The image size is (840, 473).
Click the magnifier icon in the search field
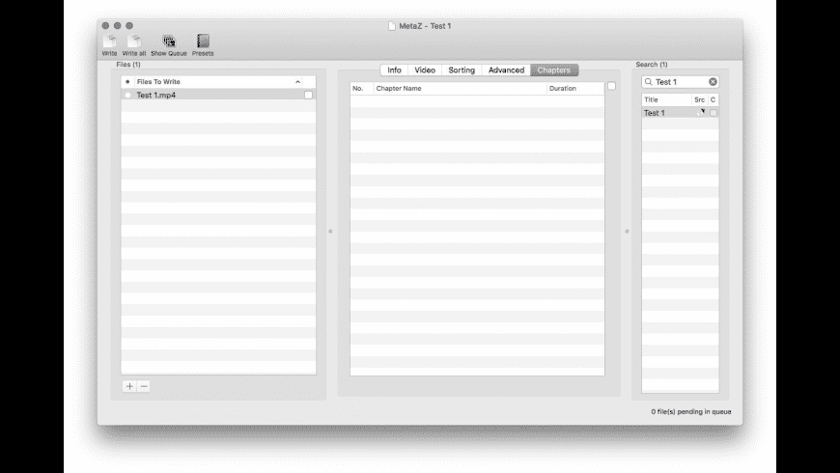648,82
